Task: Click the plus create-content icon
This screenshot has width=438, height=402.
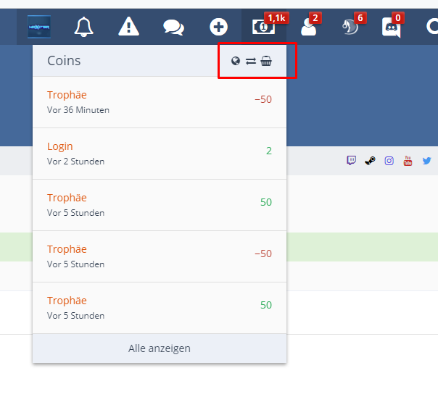Action: (x=218, y=27)
